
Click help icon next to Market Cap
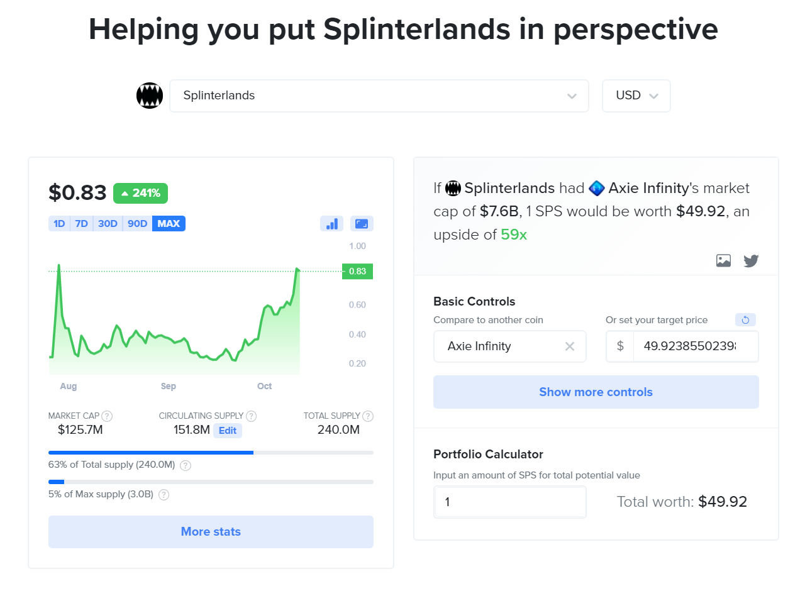[107, 416]
